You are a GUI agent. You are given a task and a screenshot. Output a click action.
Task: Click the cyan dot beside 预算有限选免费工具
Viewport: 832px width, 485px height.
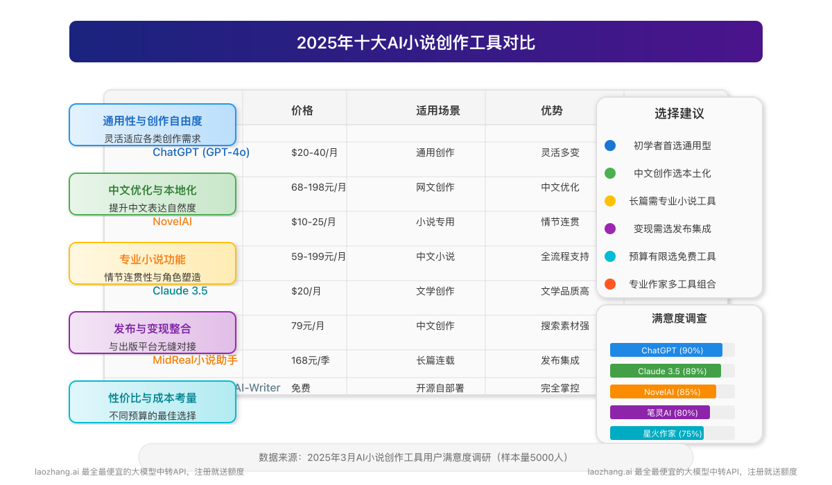click(x=610, y=256)
